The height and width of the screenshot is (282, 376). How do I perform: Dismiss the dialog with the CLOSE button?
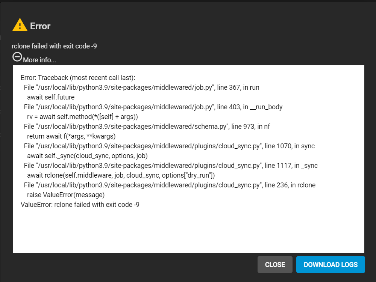tap(275, 264)
